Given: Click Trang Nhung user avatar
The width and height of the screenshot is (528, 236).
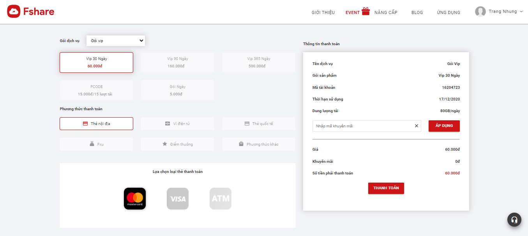Looking at the screenshot, I should 480,12.
